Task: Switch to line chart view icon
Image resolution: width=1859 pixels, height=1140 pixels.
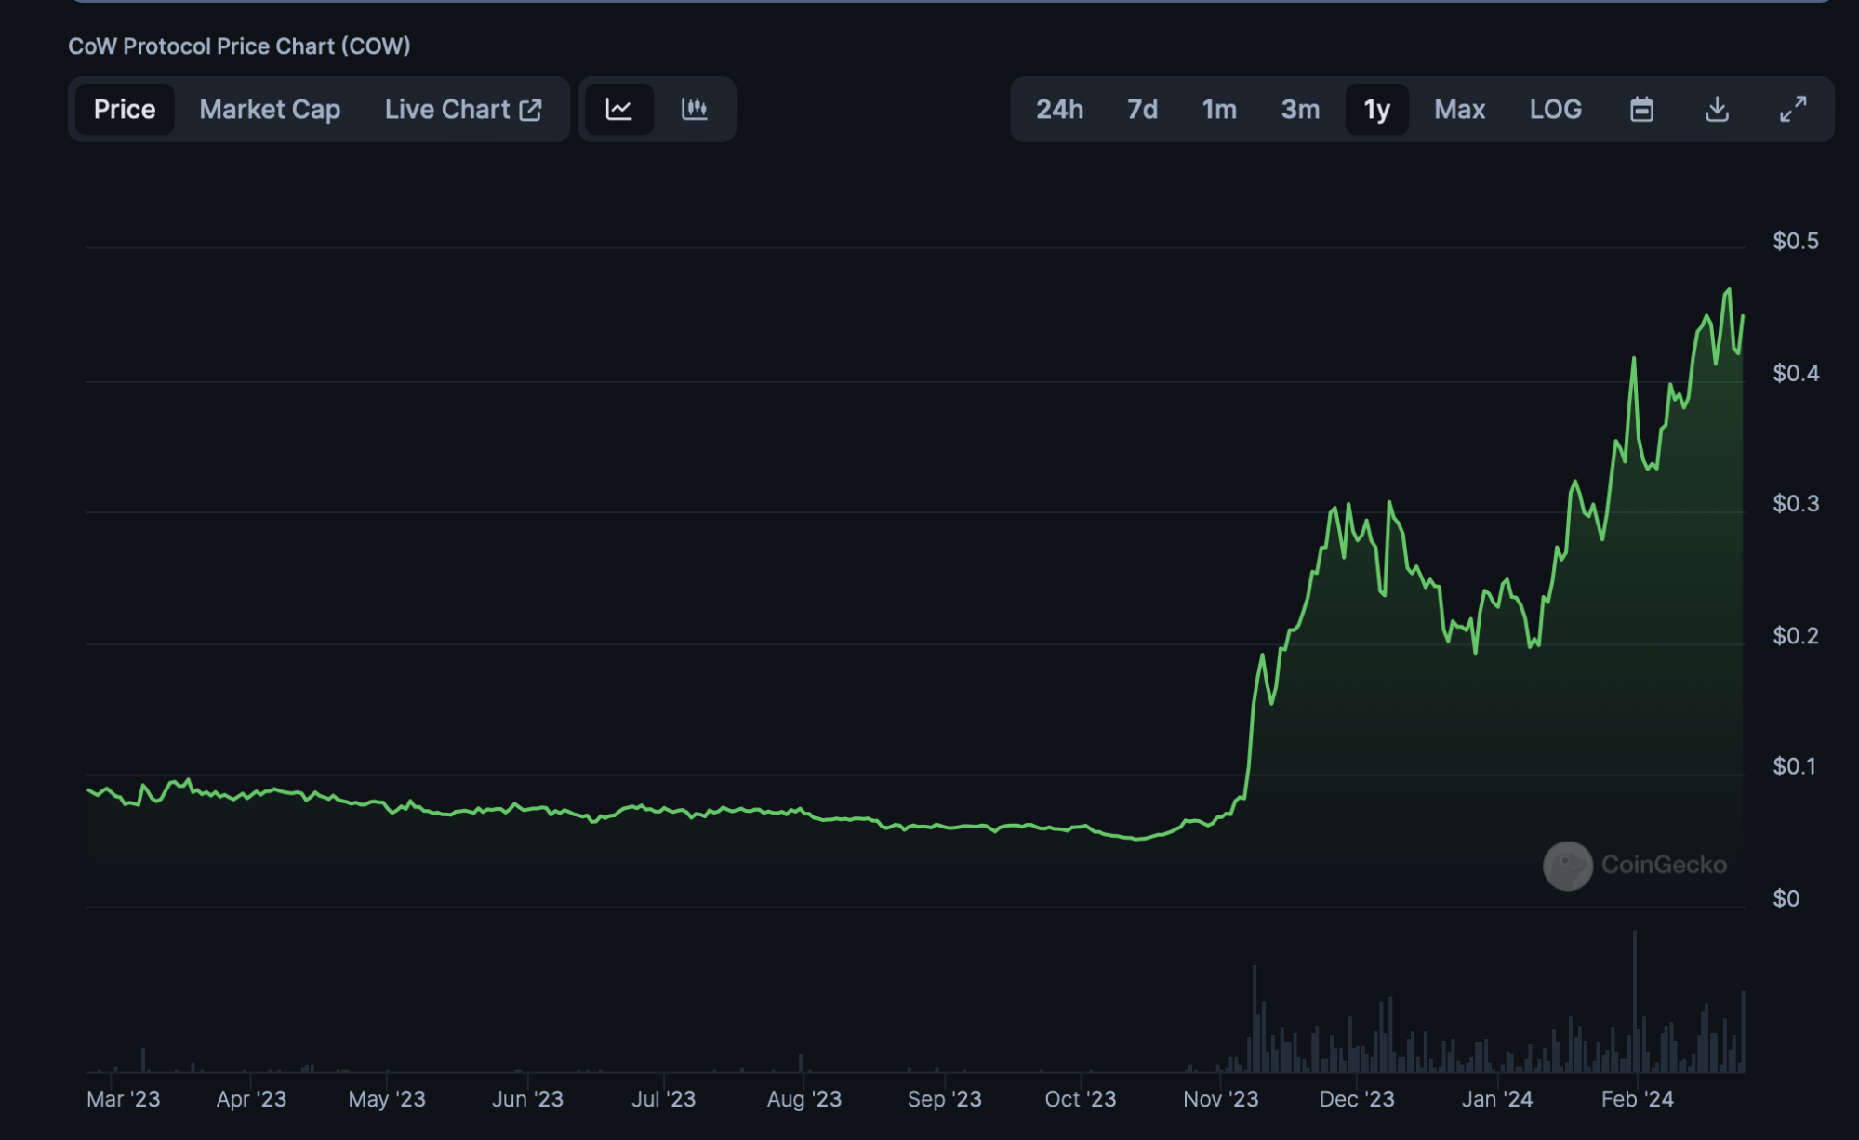Action: pyautogui.click(x=618, y=110)
